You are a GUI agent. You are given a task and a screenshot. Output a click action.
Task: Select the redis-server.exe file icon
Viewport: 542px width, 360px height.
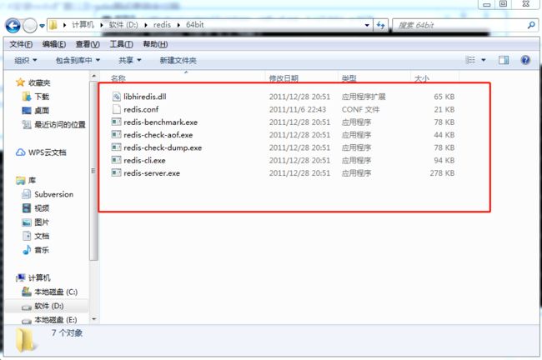coord(117,172)
